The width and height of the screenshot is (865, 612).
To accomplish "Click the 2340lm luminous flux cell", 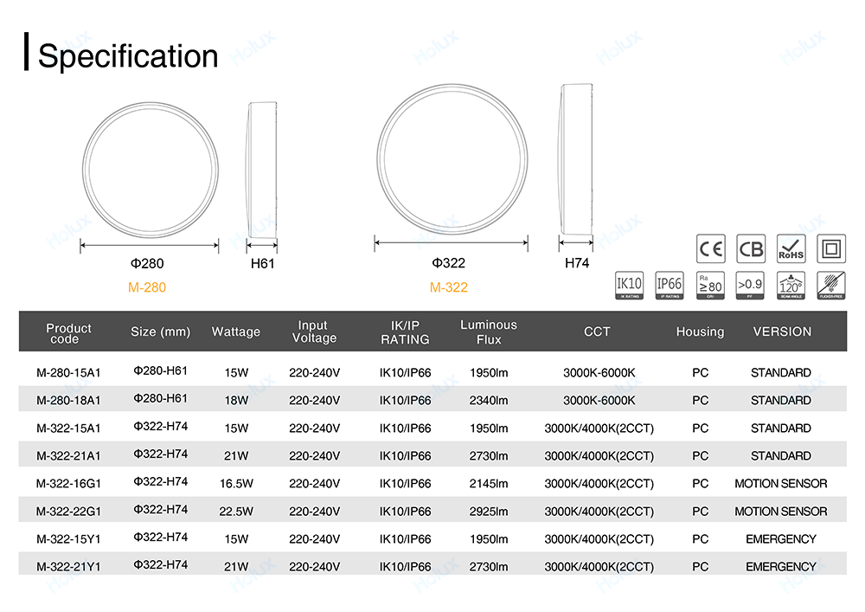I will pos(489,401).
